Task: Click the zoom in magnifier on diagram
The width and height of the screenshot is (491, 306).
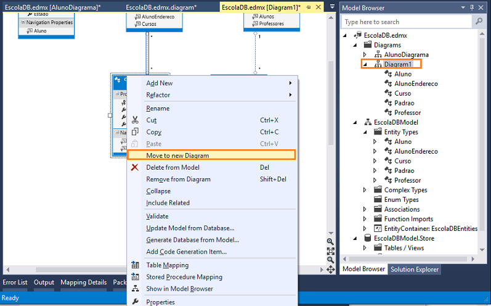Action: coord(330,242)
